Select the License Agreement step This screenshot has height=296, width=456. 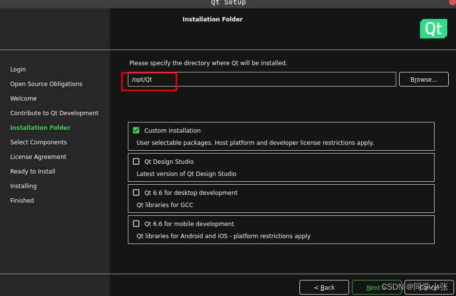click(x=38, y=157)
